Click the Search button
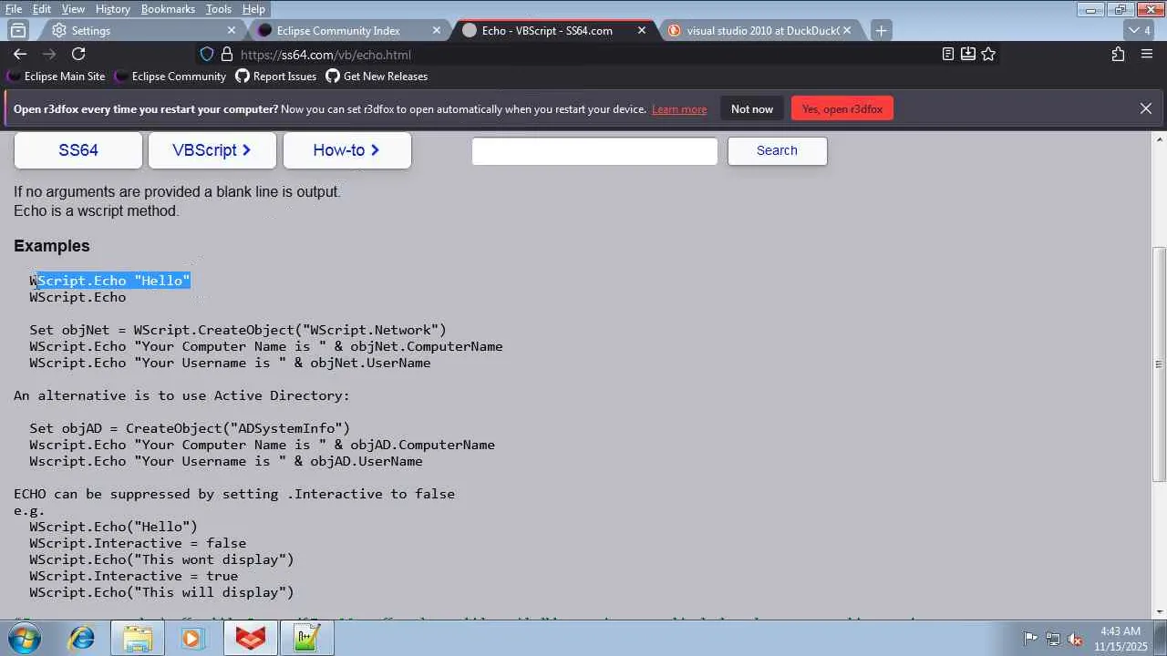Screen dimensions: 1167x656 pyautogui.click(x=777, y=150)
